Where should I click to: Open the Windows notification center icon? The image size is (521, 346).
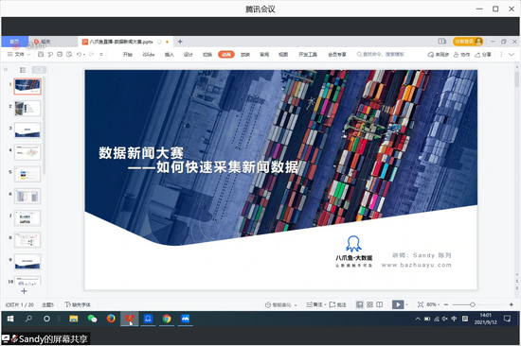point(507,319)
